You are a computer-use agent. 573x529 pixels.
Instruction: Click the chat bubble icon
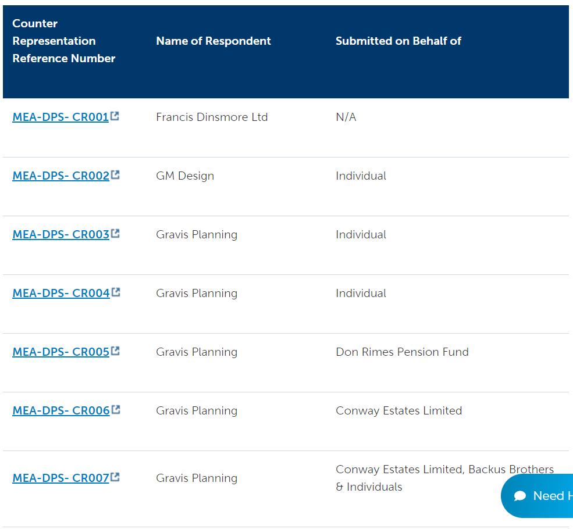coord(519,496)
